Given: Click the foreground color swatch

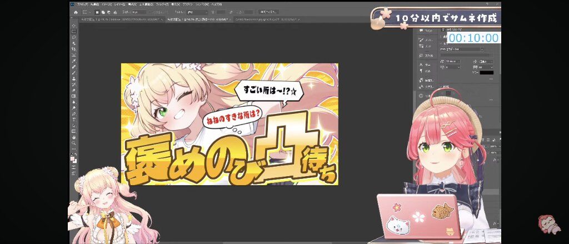Looking at the screenshot, I should pyautogui.click(x=72, y=158).
